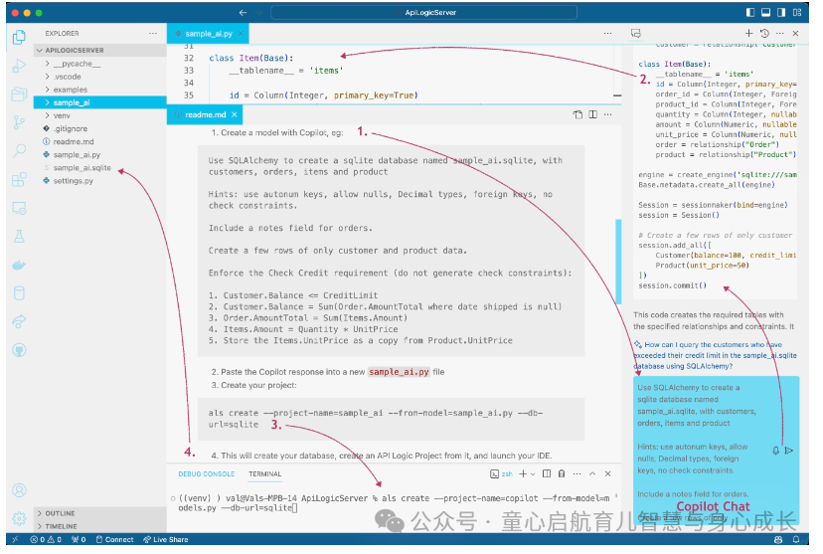
Task: Click Live Share in the status bar
Action: 166,539
